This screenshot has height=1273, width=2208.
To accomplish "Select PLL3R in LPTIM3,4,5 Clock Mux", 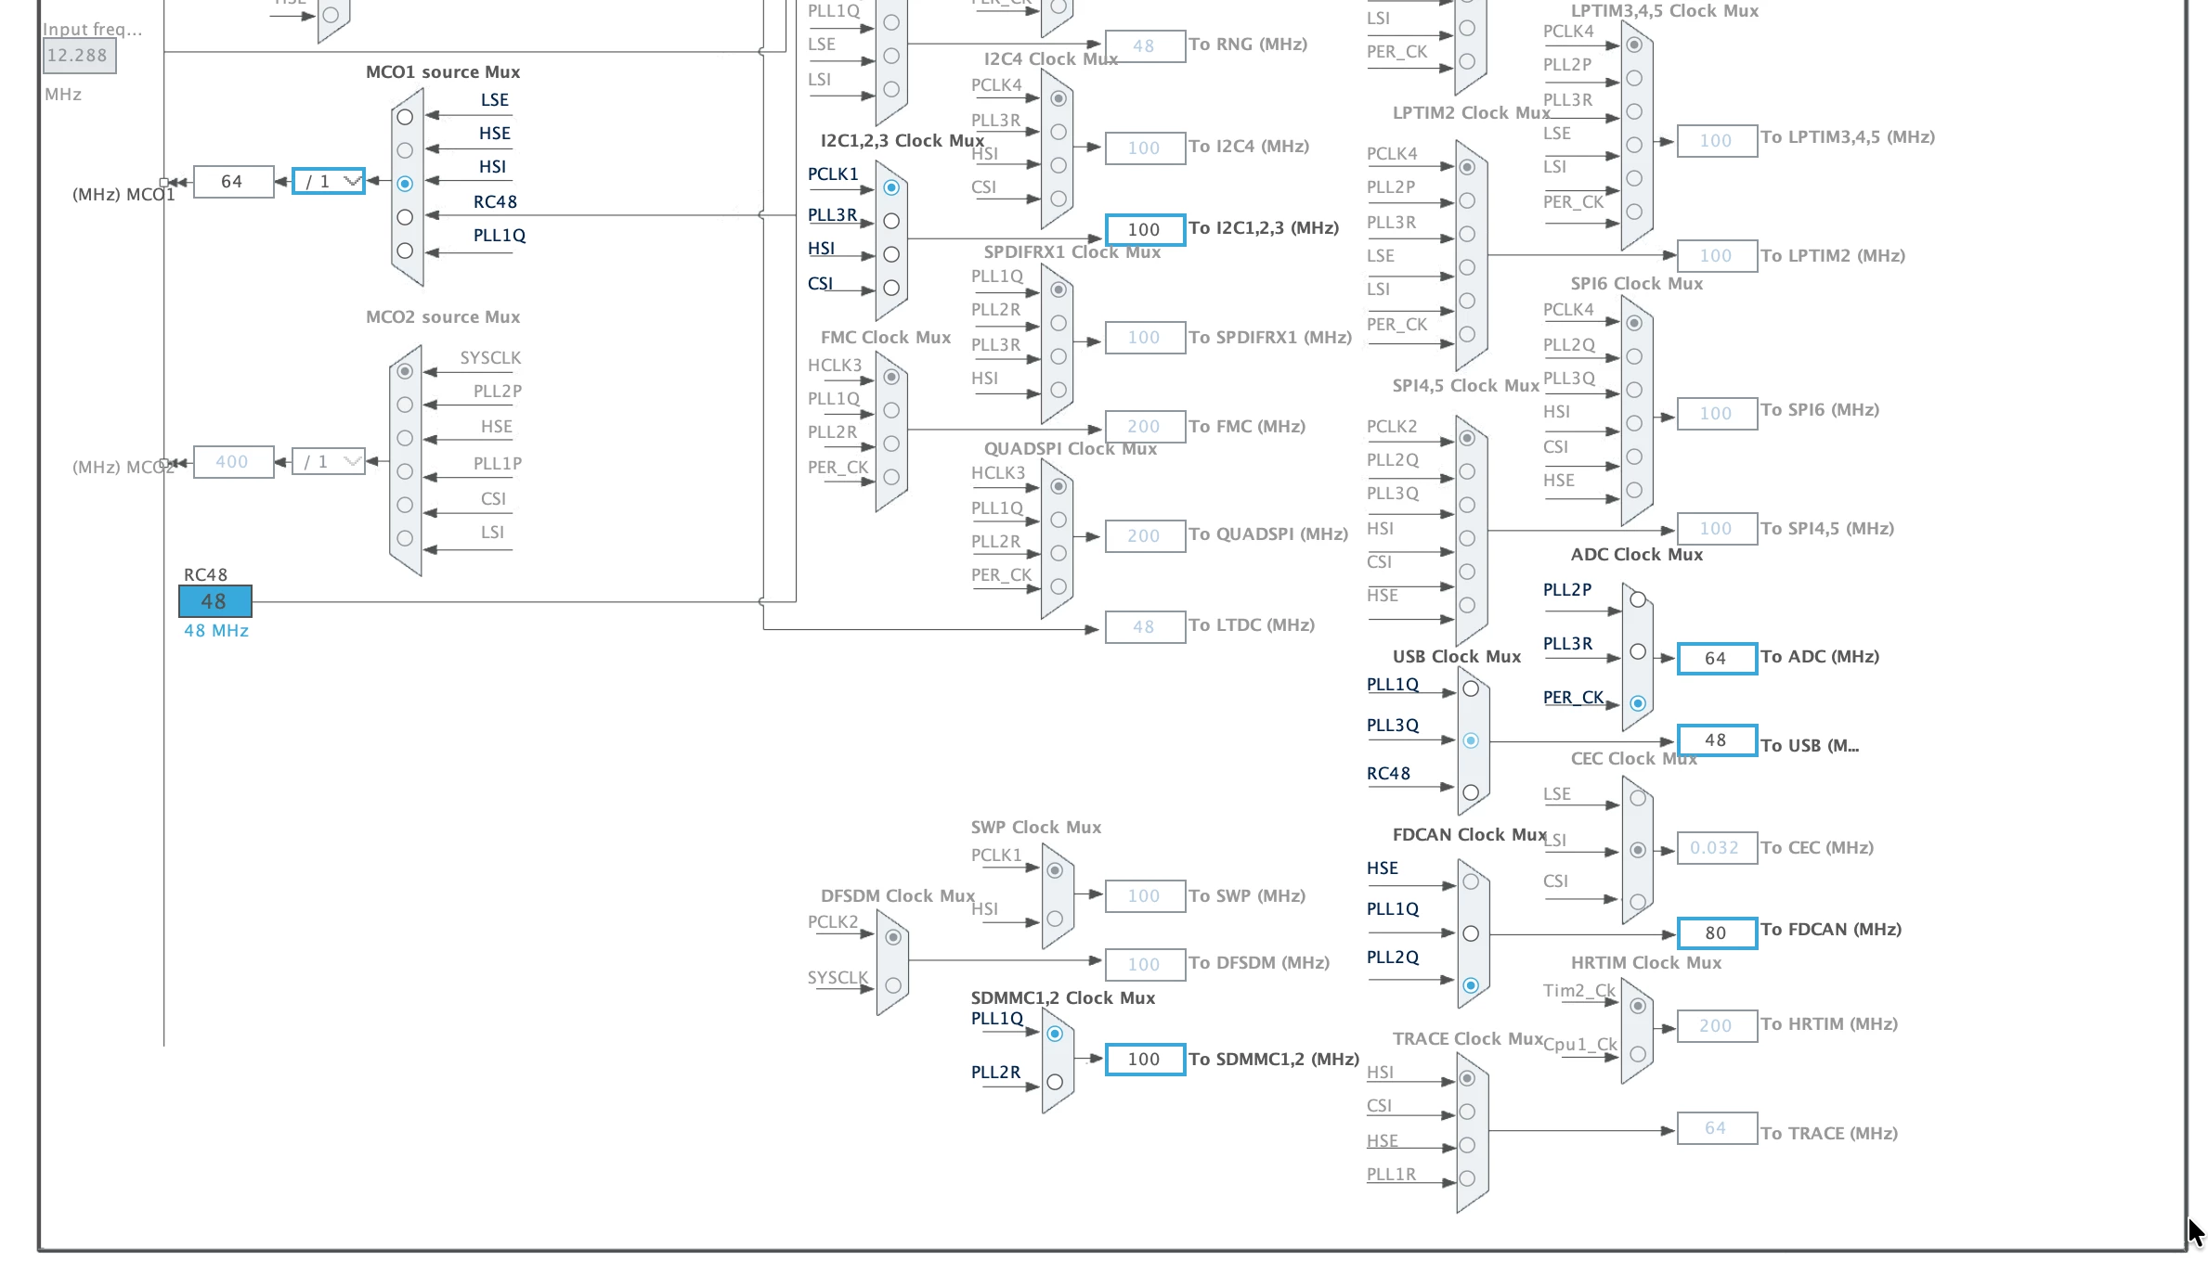I will click(x=1634, y=111).
